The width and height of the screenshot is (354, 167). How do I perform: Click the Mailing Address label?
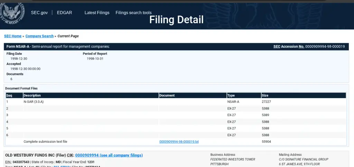[x=290, y=155]
